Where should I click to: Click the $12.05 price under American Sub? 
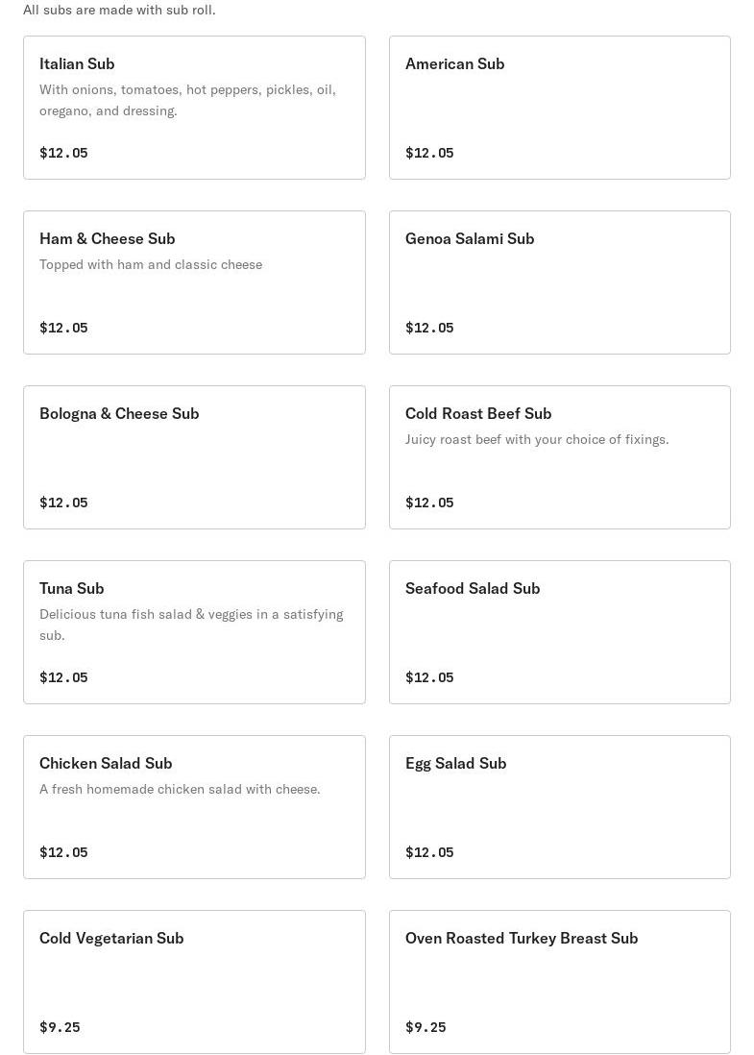(429, 153)
